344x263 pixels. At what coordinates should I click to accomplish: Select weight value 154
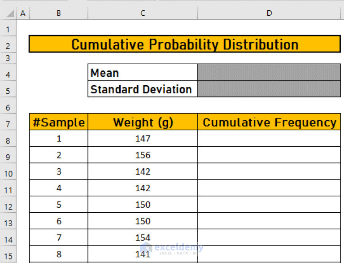(x=143, y=237)
